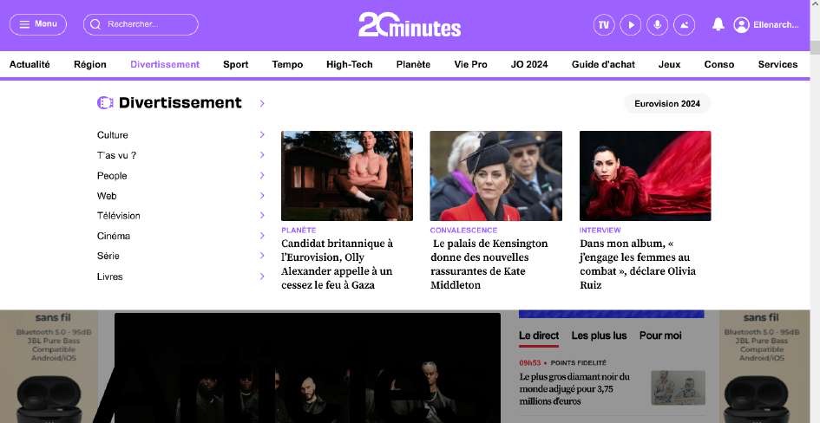This screenshot has height=423, width=820.
Task: Click the Eurovision 2024 tag button
Action: 666,104
